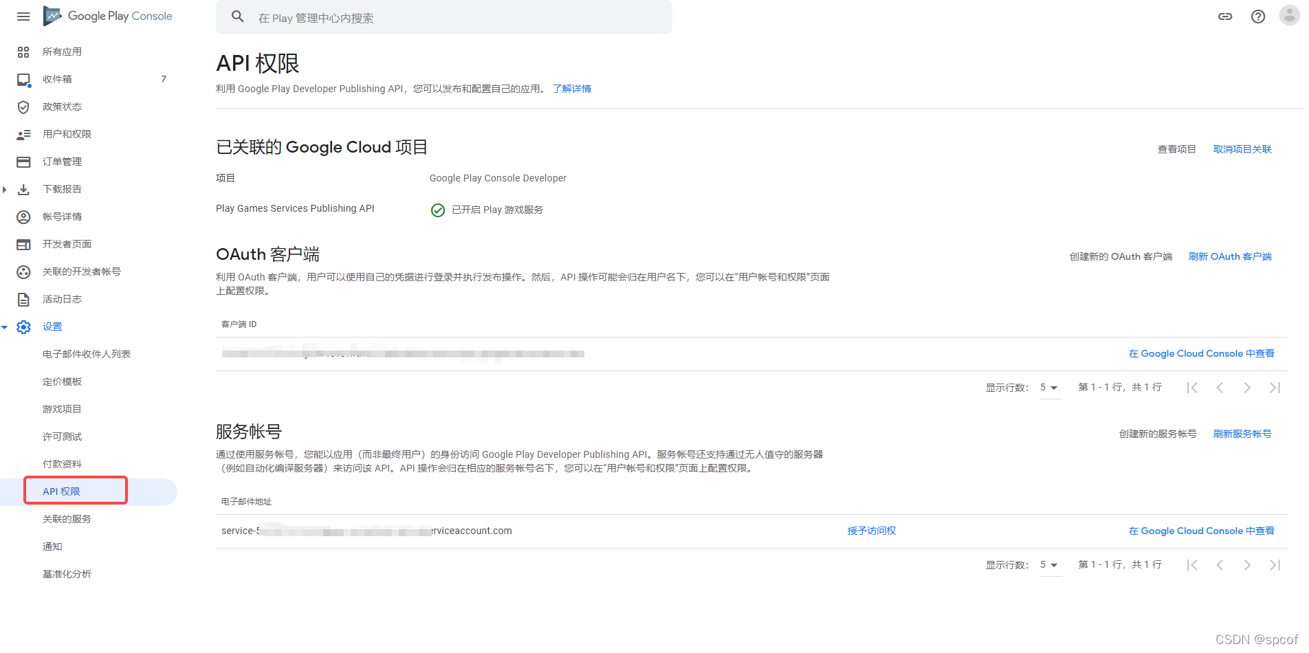The image size is (1309, 653).
Task: Select API 权限 under 设置
Action: tap(61, 491)
